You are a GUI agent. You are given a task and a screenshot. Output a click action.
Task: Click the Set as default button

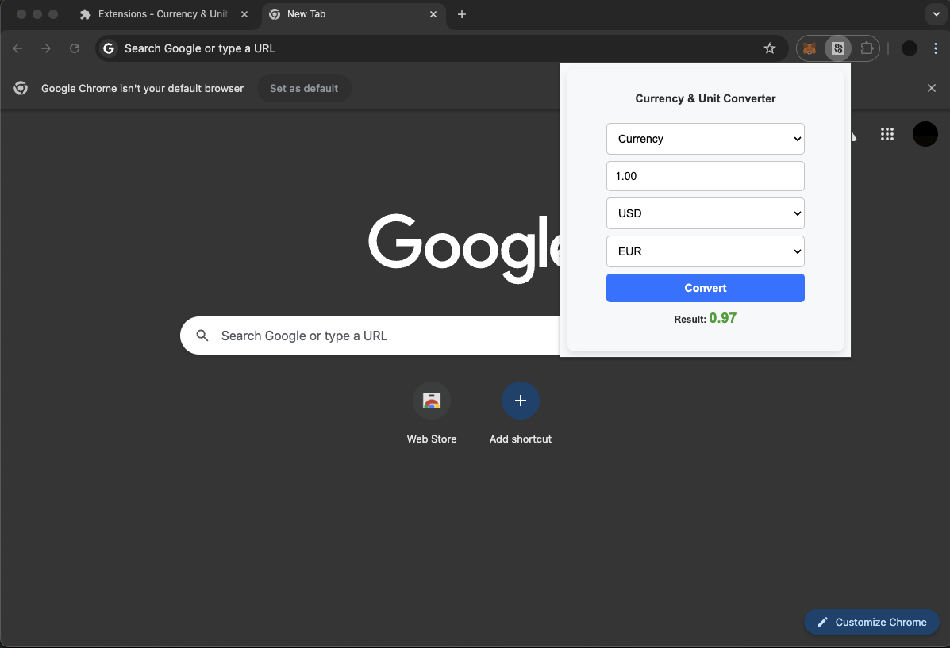(x=304, y=88)
